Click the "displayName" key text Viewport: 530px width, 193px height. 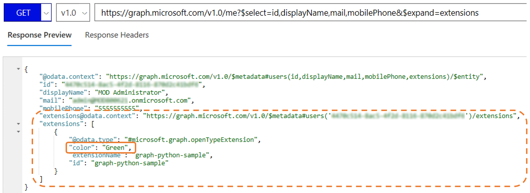[x=63, y=92]
